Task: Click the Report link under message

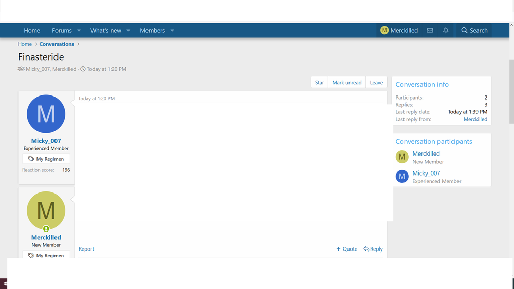Action: click(86, 249)
